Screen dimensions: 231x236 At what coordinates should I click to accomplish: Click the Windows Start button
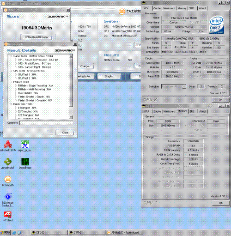[5, 232]
